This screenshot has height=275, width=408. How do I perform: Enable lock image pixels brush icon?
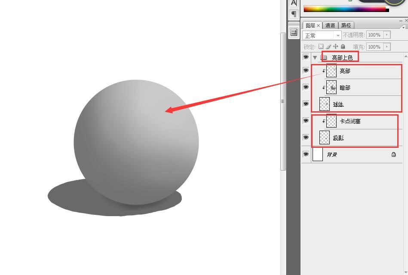click(x=328, y=46)
